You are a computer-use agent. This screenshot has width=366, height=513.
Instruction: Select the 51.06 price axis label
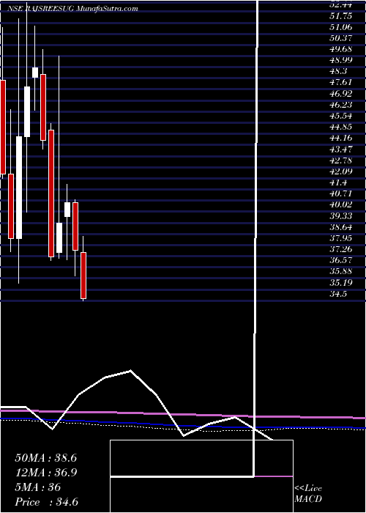coord(341,27)
